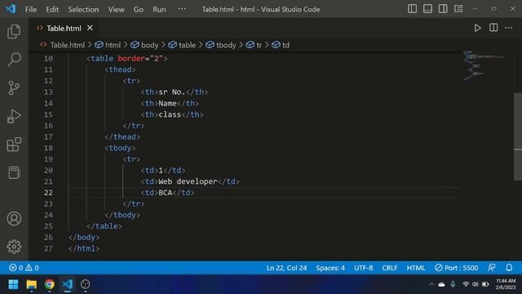Expand the table breadcrumb
522x294 pixels.
coord(182,45)
